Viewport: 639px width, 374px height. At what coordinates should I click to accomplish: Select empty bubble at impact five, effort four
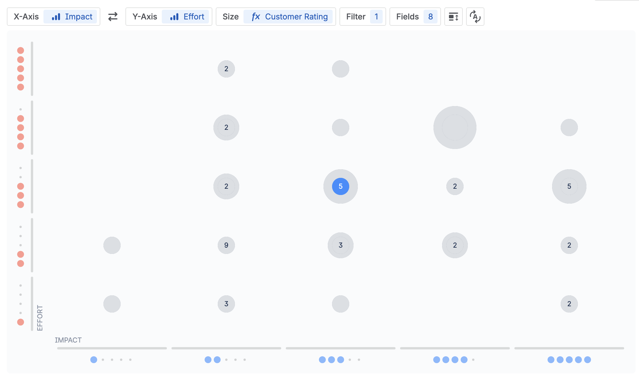coord(569,128)
